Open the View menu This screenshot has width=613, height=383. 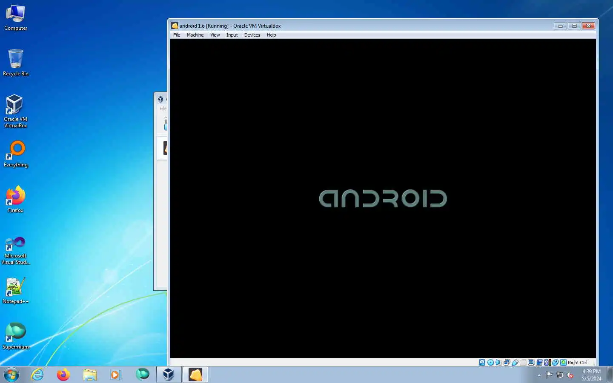pyautogui.click(x=215, y=35)
